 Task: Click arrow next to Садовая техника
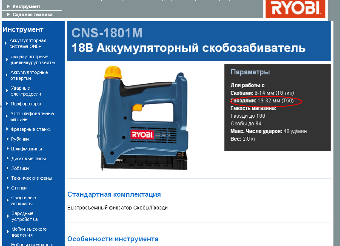(x=8, y=14)
